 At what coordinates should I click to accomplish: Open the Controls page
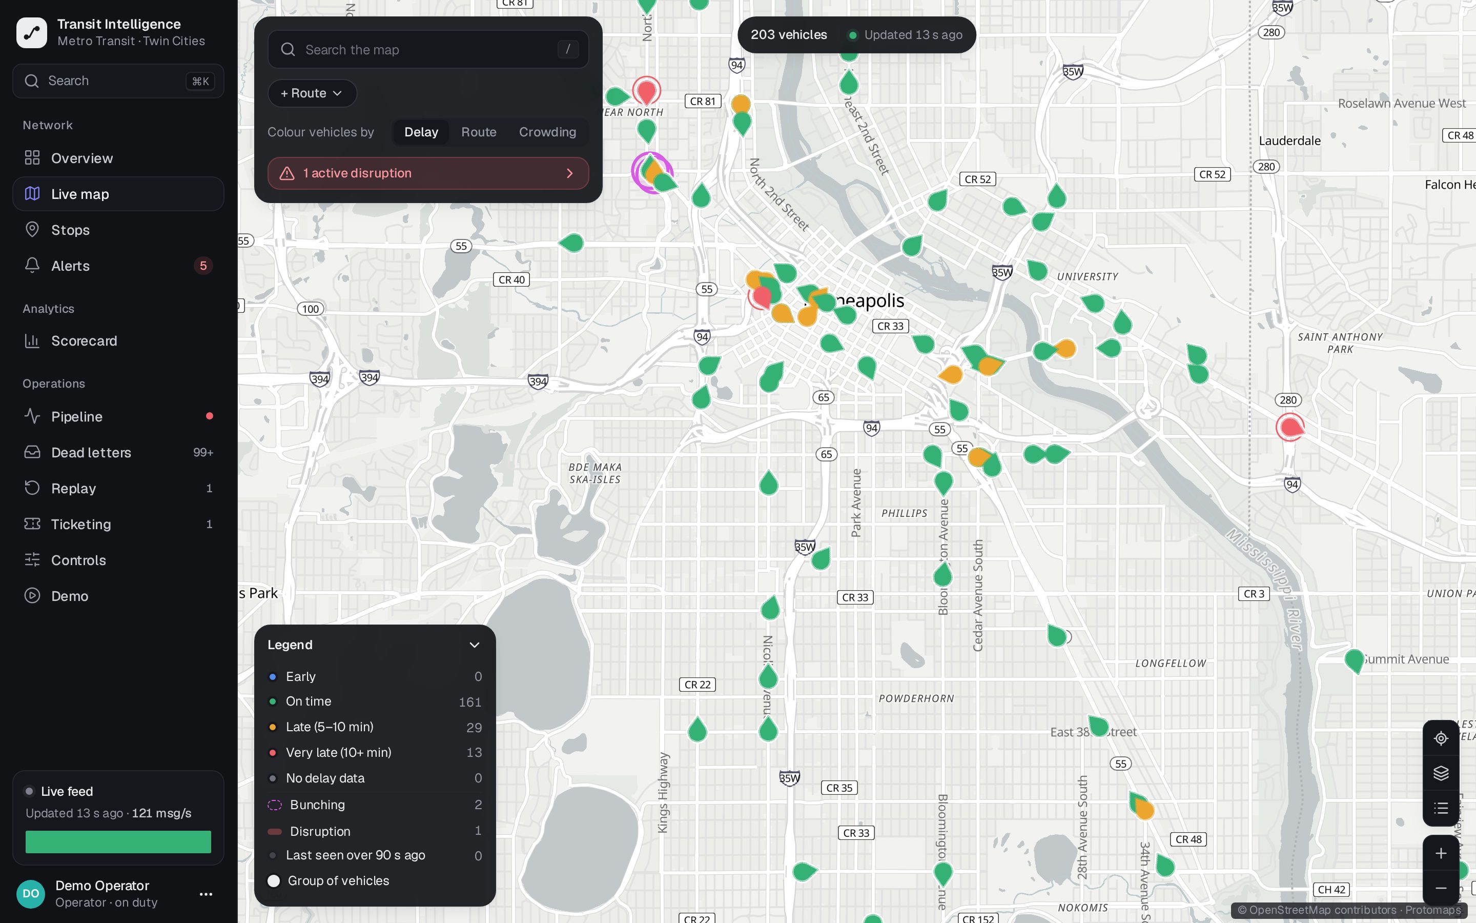[x=118, y=560]
